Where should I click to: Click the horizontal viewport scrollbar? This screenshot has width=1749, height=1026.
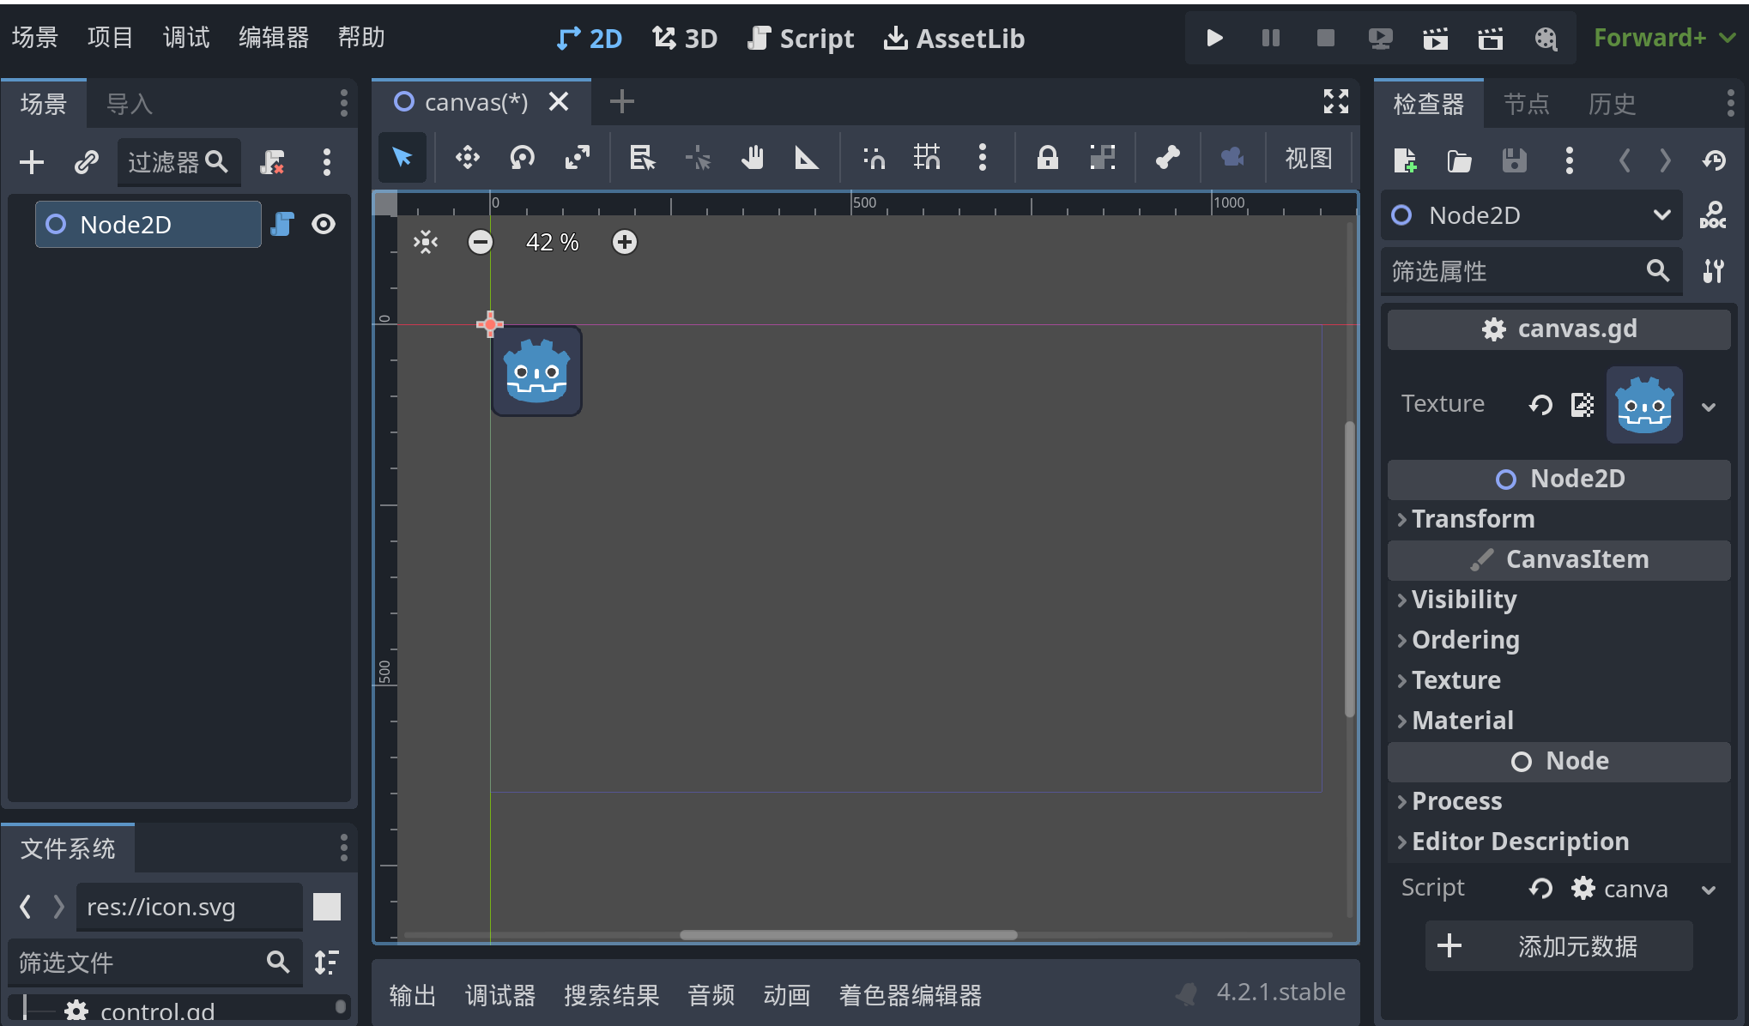tap(848, 935)
